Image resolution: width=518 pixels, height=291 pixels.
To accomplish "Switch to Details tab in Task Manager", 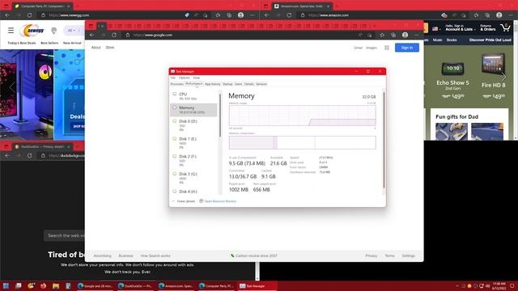I will coord(249,84).
